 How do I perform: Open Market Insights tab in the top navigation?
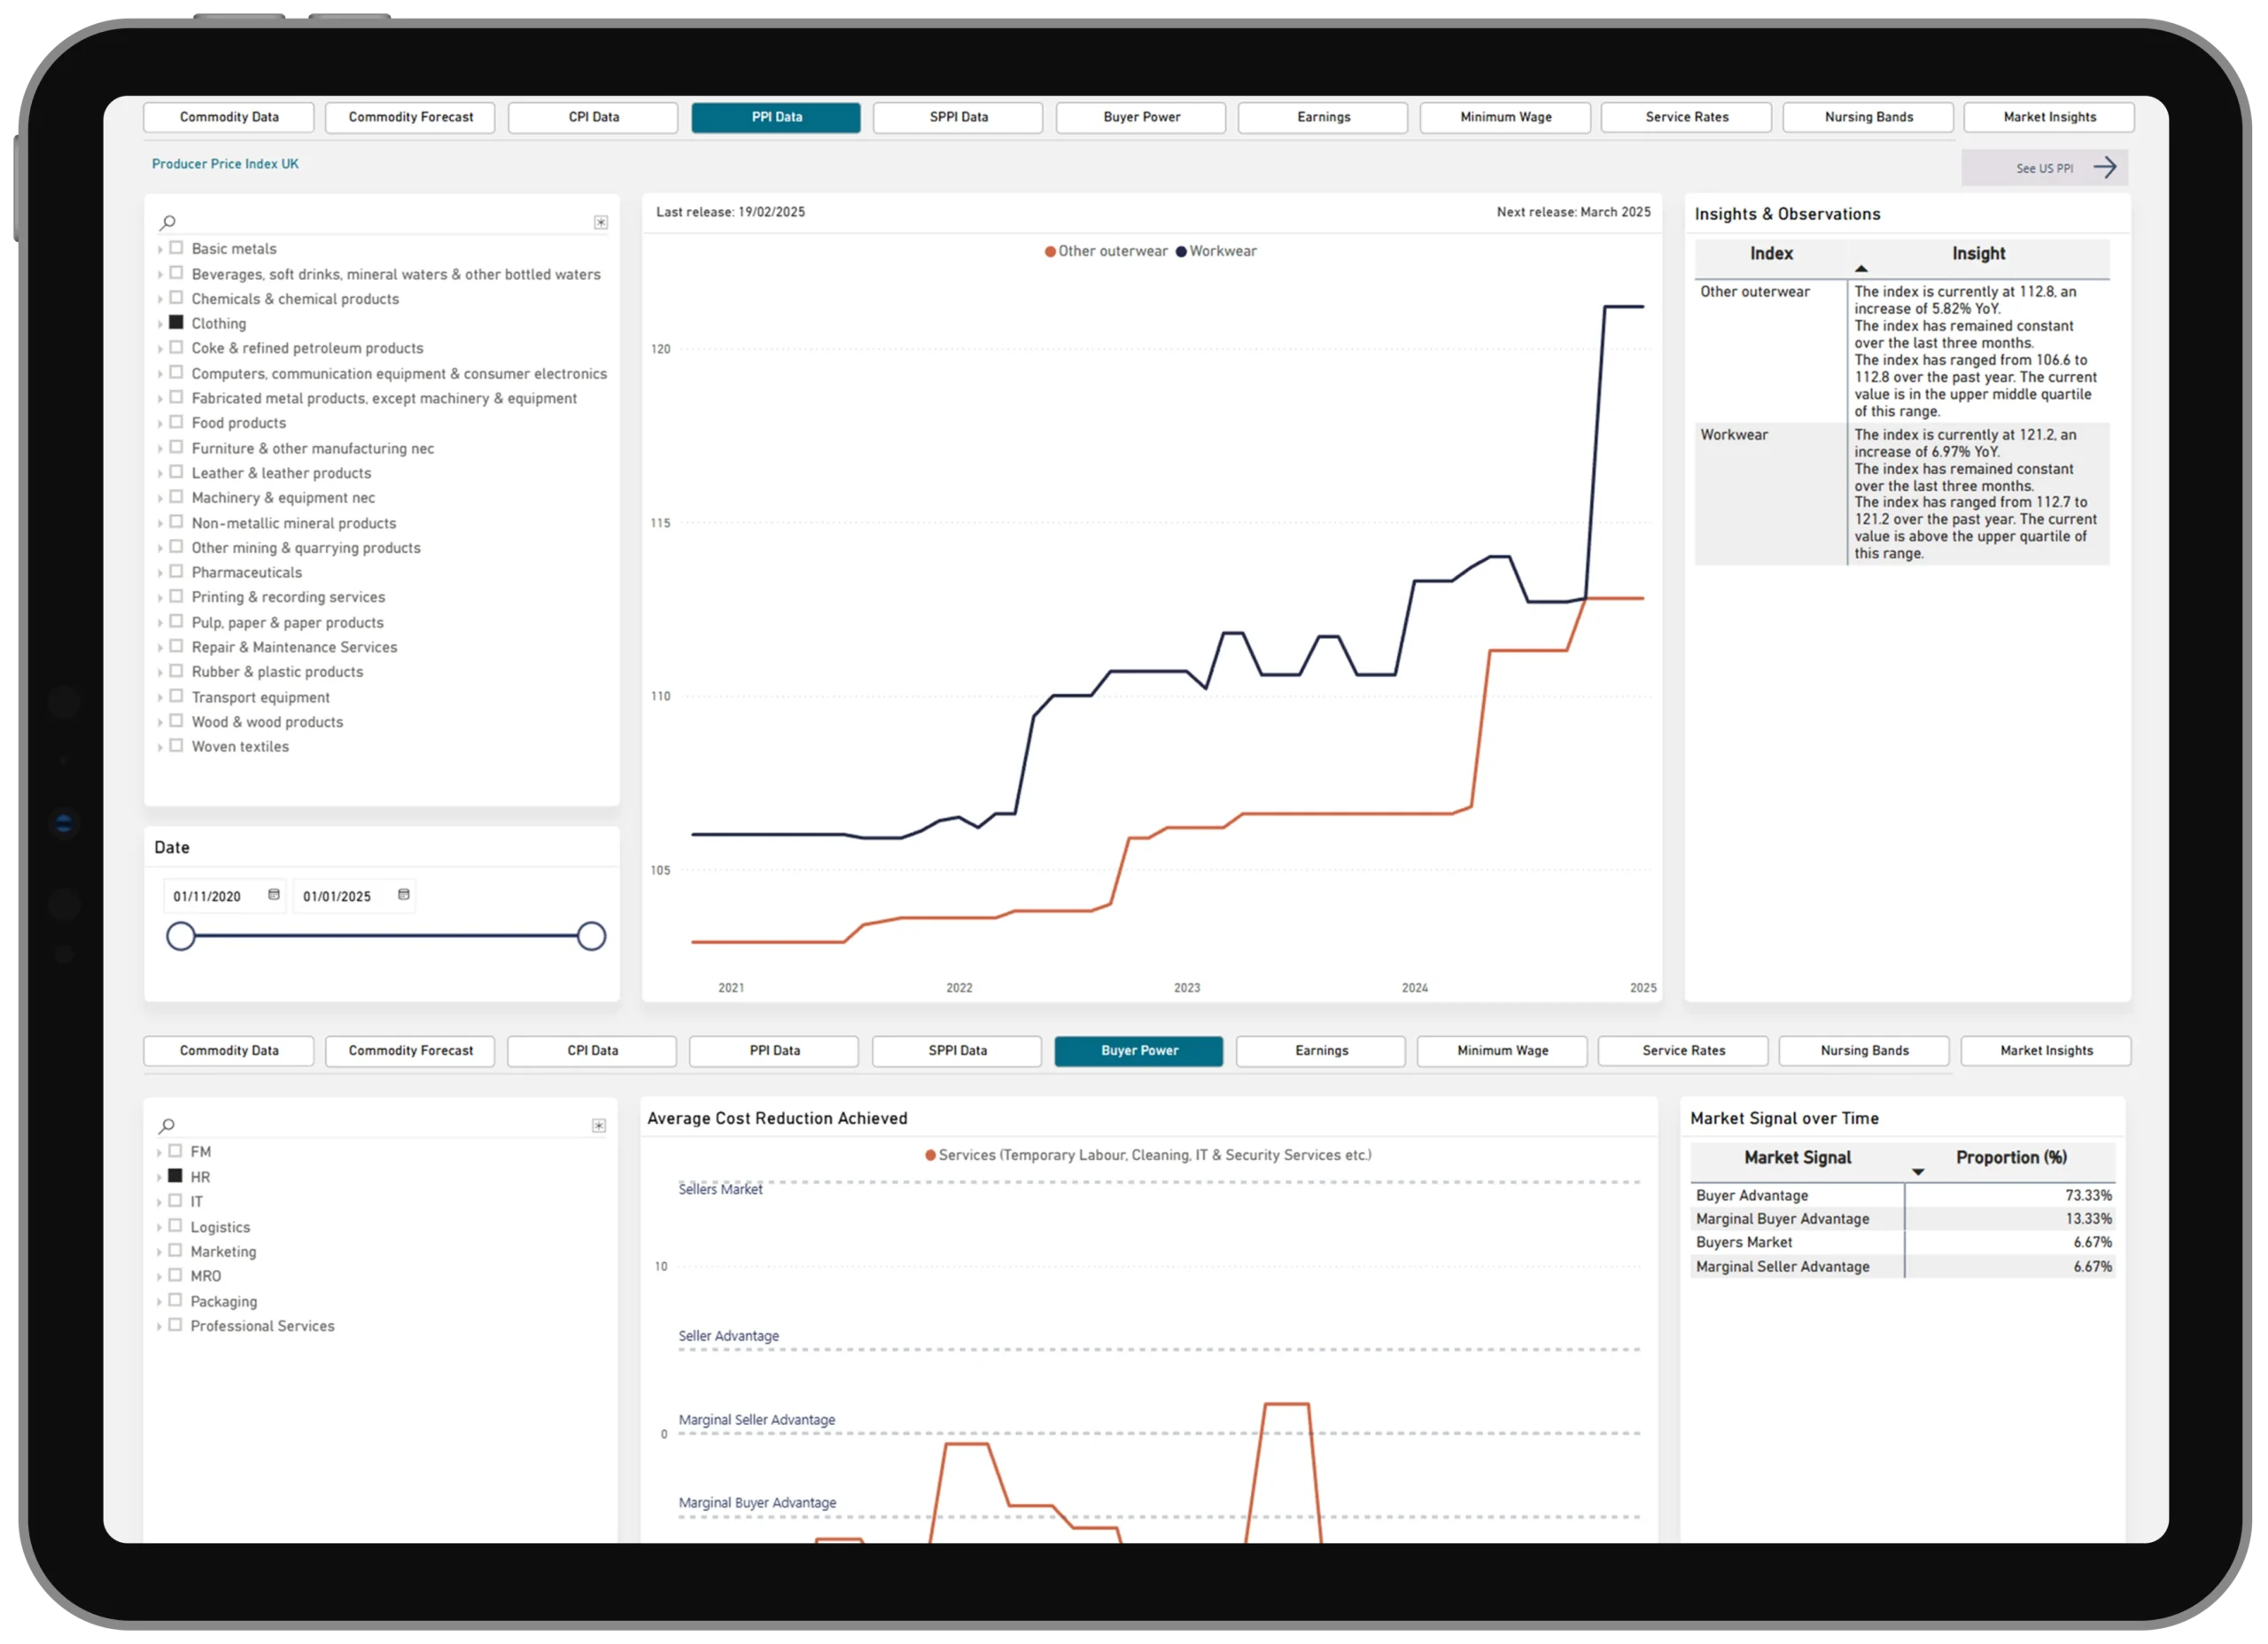tap(2049, 117)
